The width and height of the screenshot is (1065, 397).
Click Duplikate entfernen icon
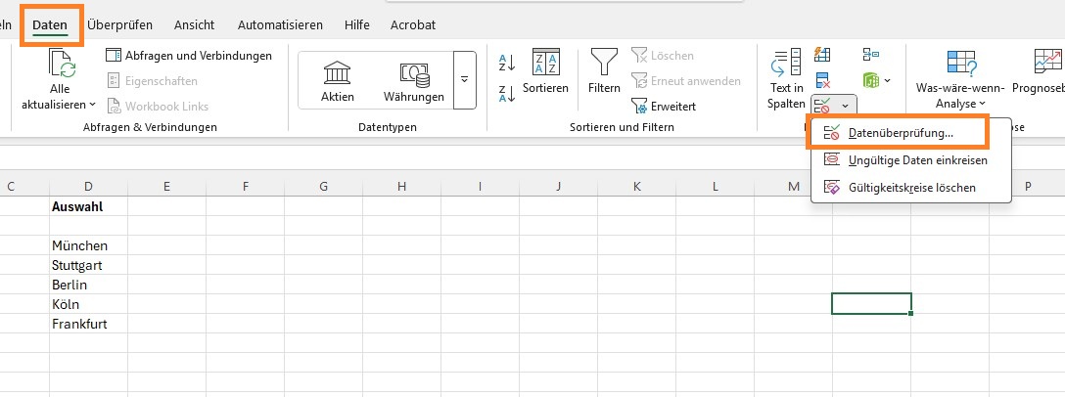pos(823,79)
